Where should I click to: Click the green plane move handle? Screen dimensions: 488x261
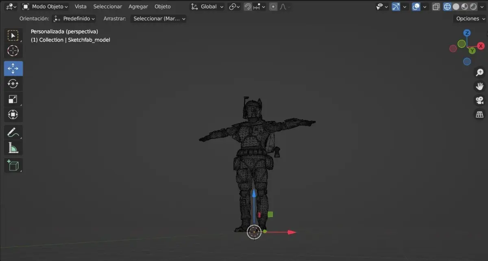270,214
